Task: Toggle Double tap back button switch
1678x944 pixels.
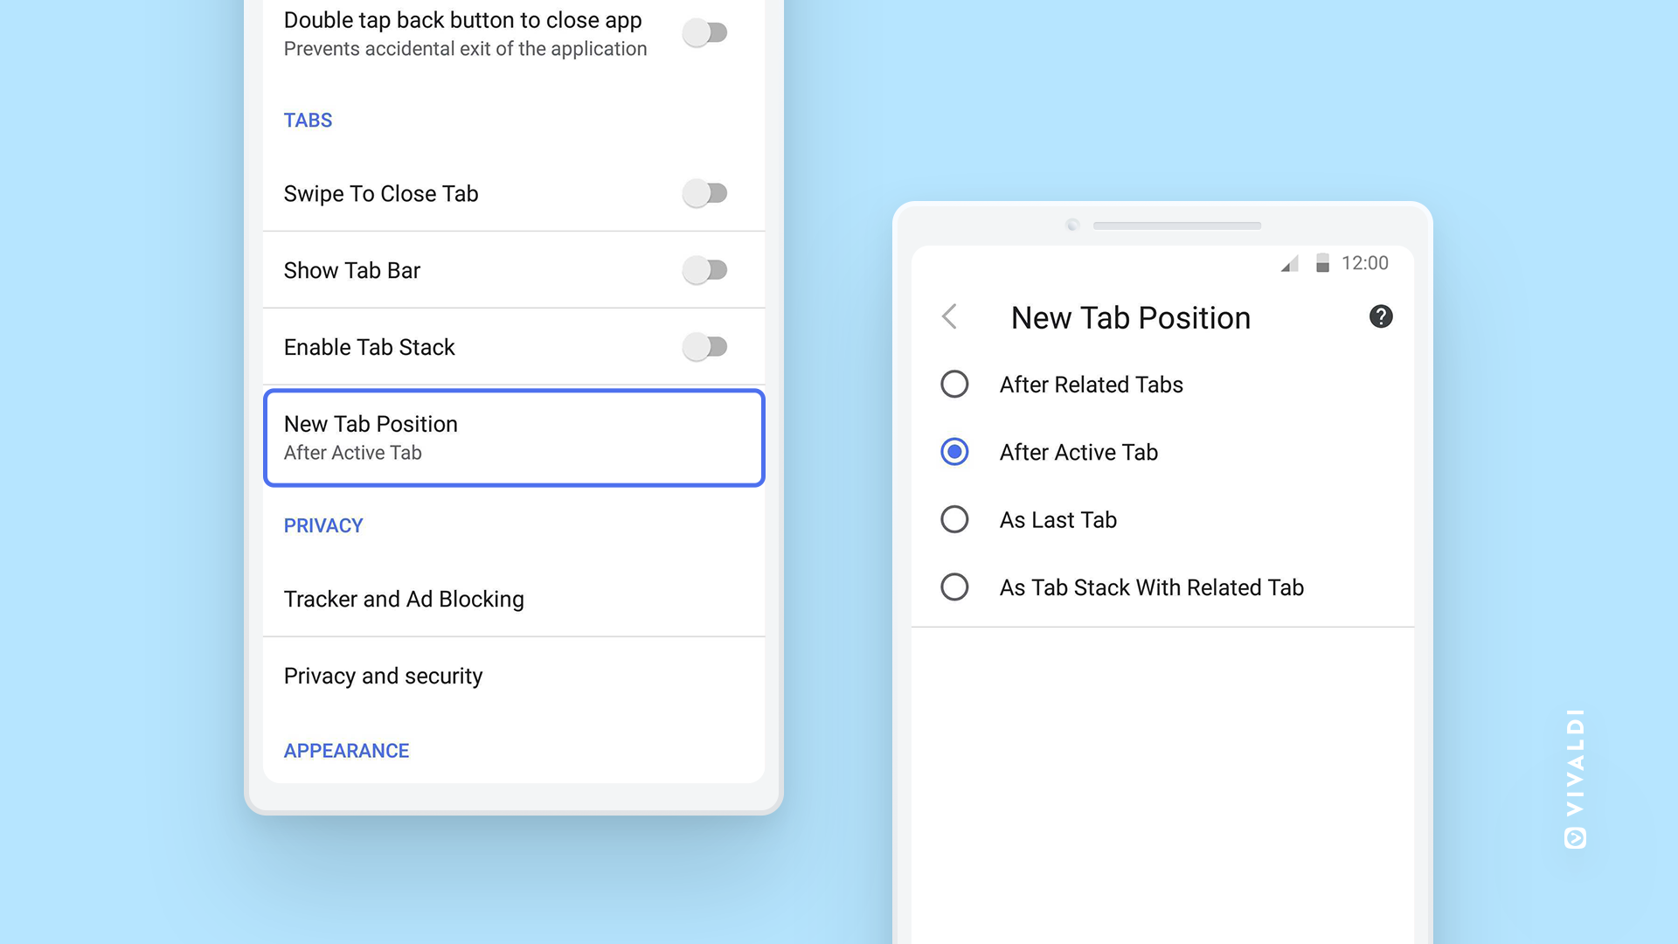Action: [705, 33]
